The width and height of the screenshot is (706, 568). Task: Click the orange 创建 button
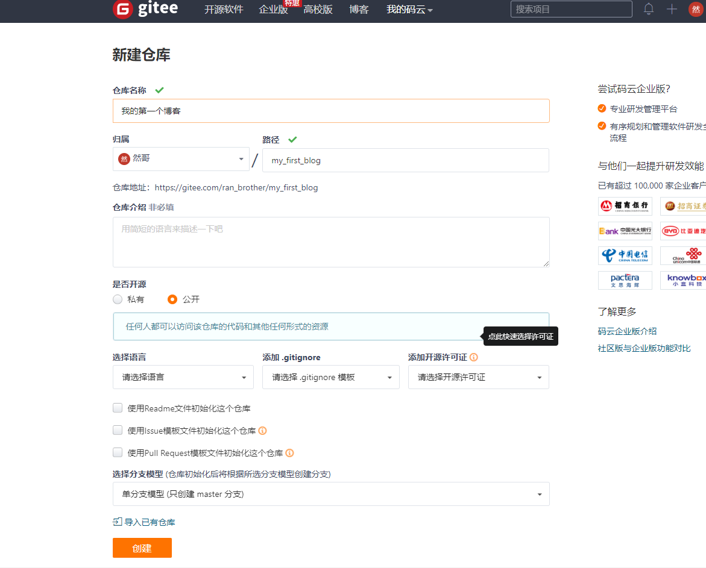[x=142, y=548]
